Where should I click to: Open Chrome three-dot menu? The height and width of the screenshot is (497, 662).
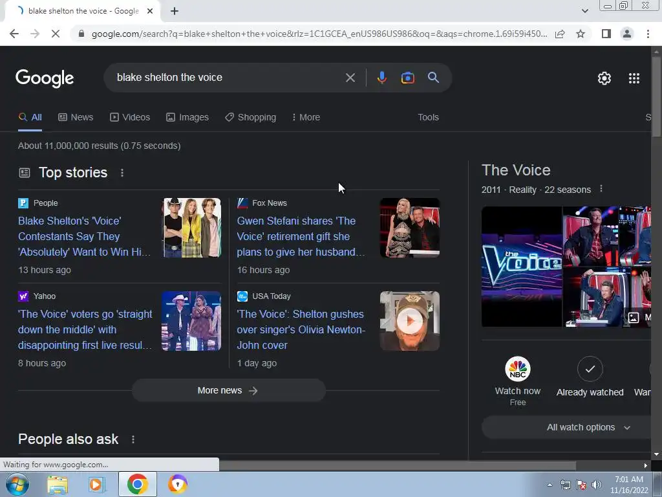tap(648, 34)
